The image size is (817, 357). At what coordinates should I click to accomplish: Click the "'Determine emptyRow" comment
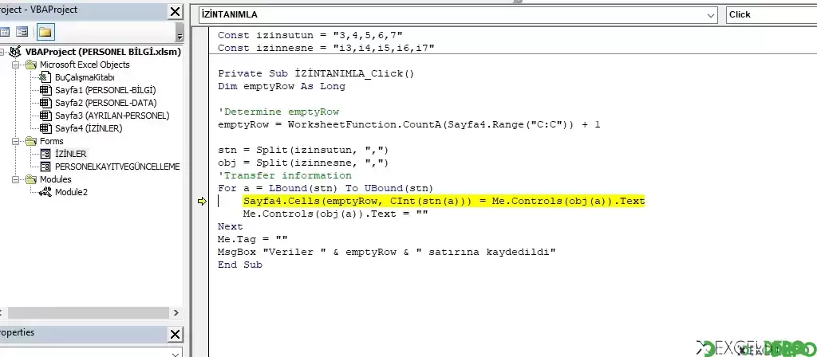tap(278, 112)
